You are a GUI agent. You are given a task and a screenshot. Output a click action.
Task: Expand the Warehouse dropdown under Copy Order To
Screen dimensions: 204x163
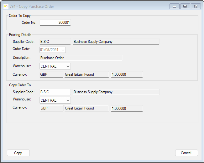68,100
